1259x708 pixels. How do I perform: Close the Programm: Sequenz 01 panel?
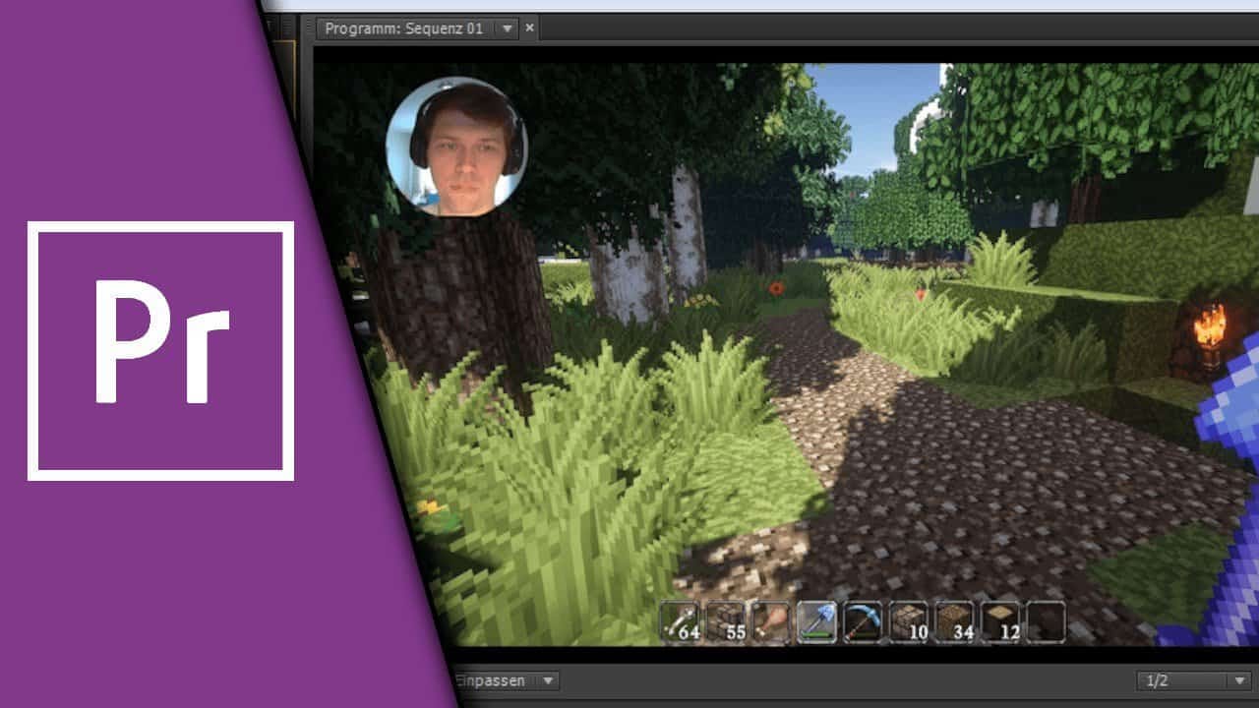coord(529,28)
